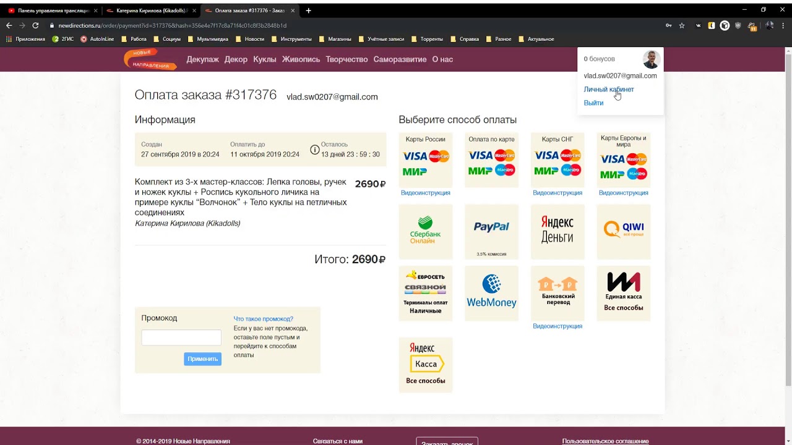Apply promo code with Применить button
The image size is (792, 445).
[x=202, y=359]
